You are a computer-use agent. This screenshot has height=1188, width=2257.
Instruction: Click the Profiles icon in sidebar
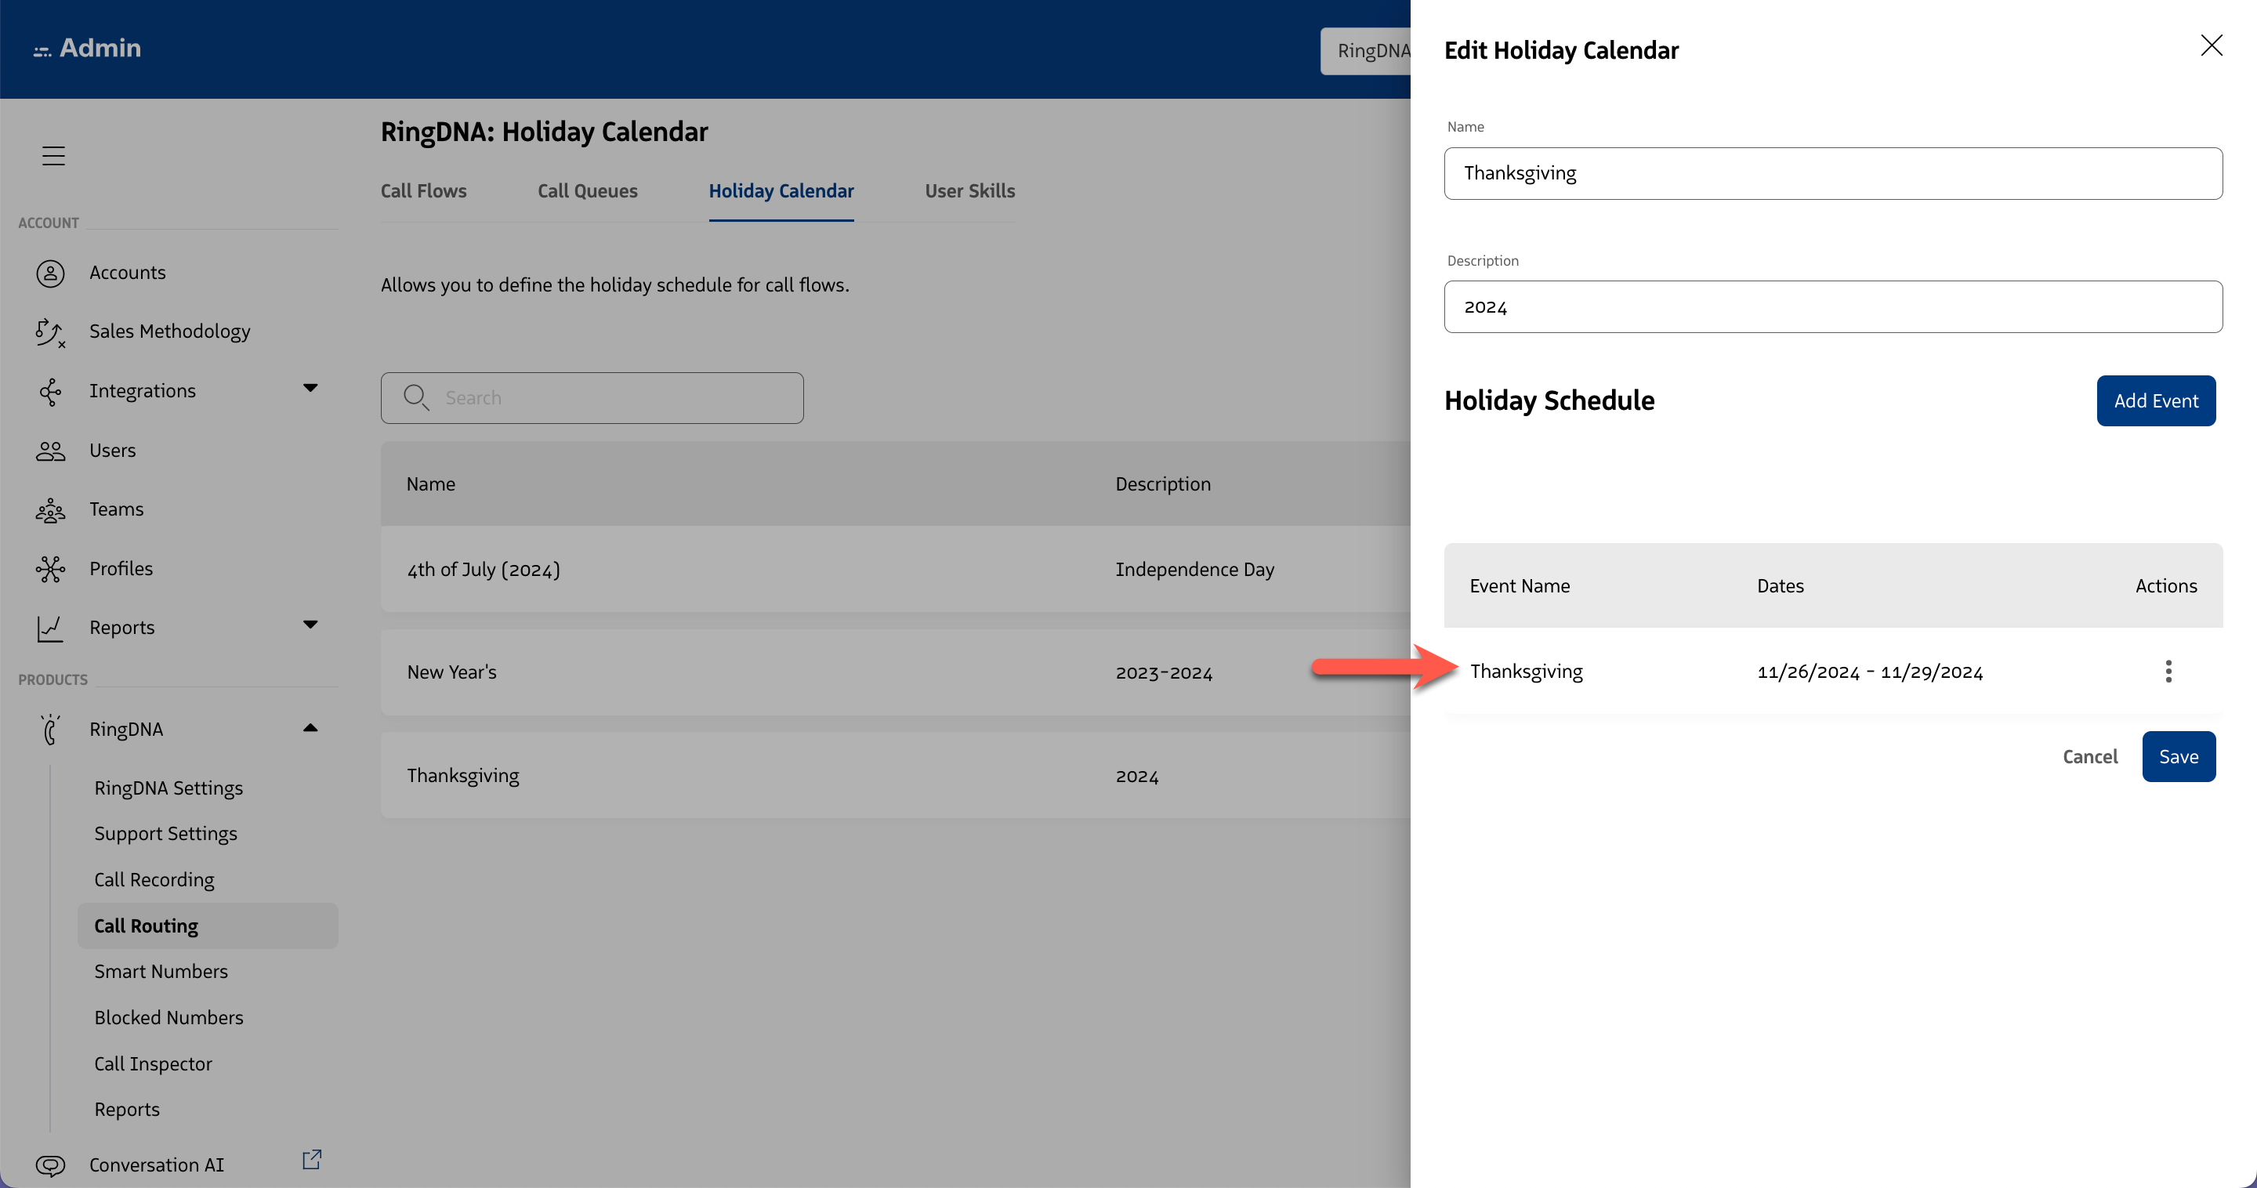(50, 569)
